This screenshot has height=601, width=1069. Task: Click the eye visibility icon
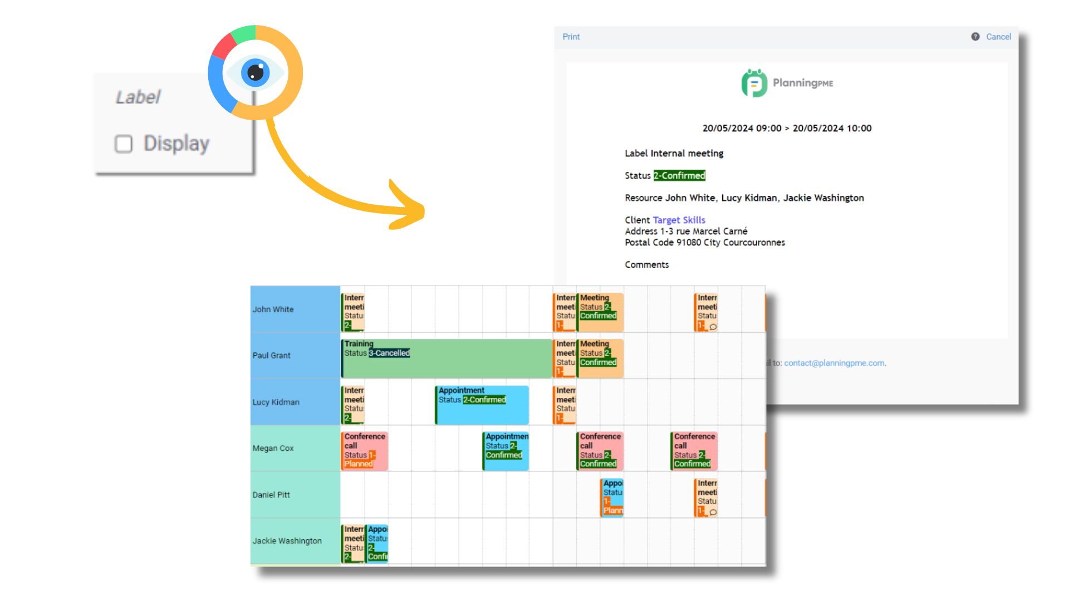[x=256, y=72]
